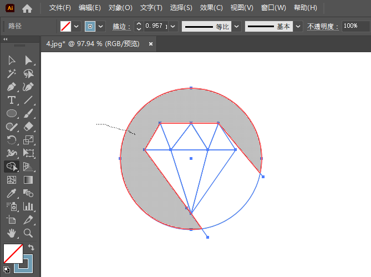Screen dimensions: 371x277
Task: Go to the Home screen icon
Action: 27,8
